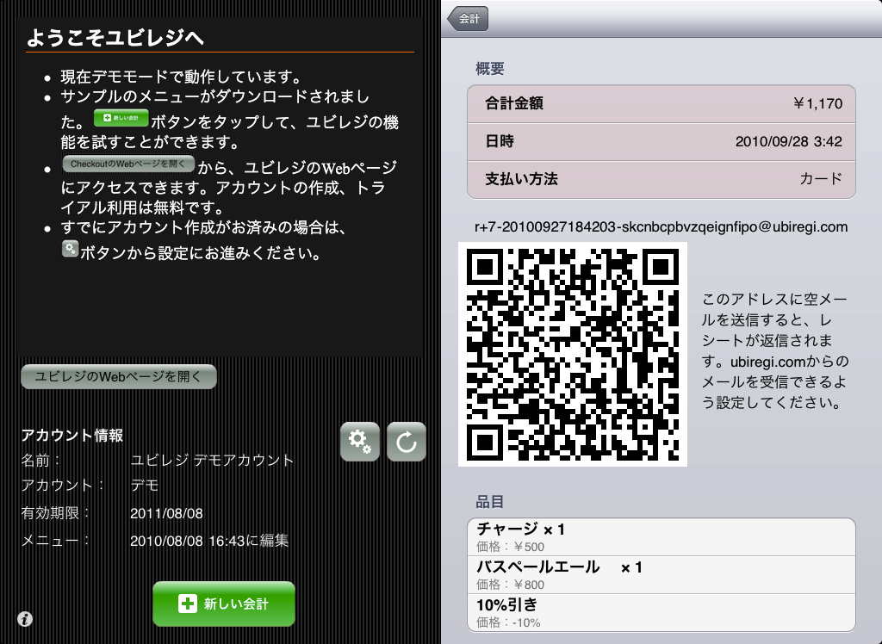Screen dimensions: 882x644
Task: Tap the 2010/09/28 3:42 date value
Action: tap(789, 142)
